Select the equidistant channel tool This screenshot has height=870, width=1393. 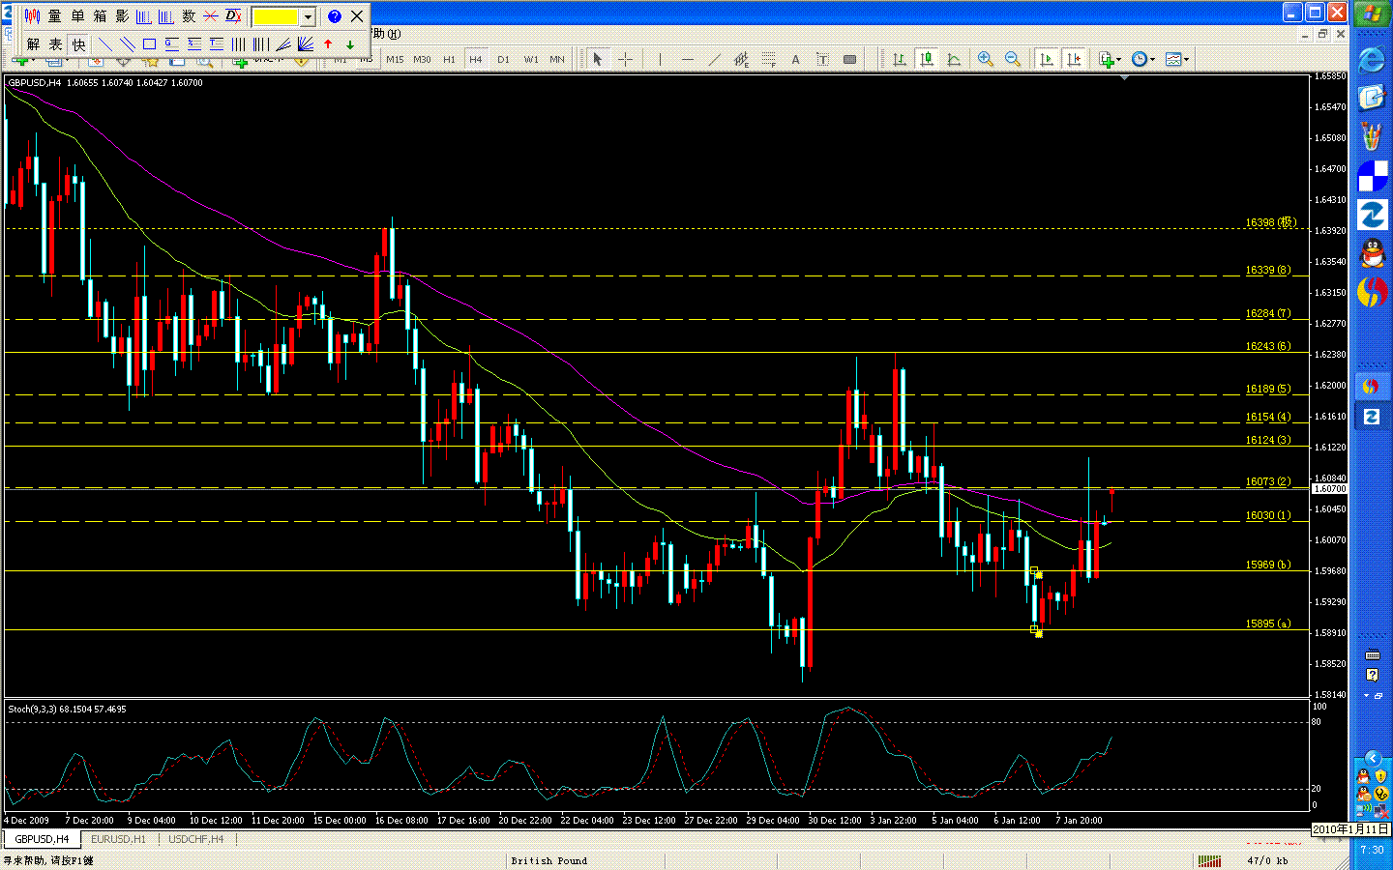(741, 60)
